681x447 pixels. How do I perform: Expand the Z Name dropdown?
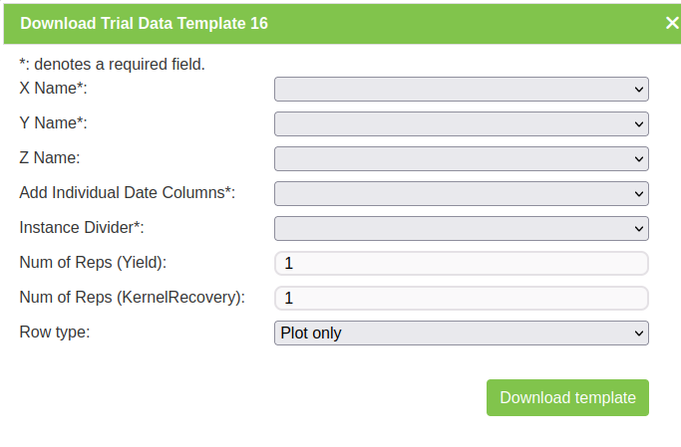461,159
